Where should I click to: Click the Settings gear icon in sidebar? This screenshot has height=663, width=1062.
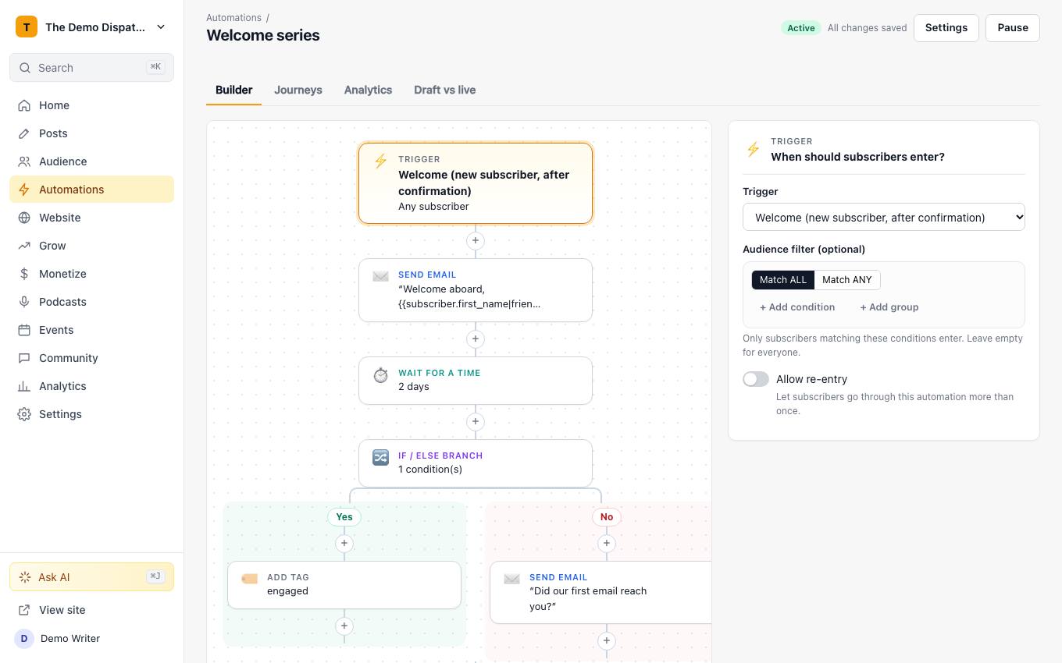pos(24,414)
